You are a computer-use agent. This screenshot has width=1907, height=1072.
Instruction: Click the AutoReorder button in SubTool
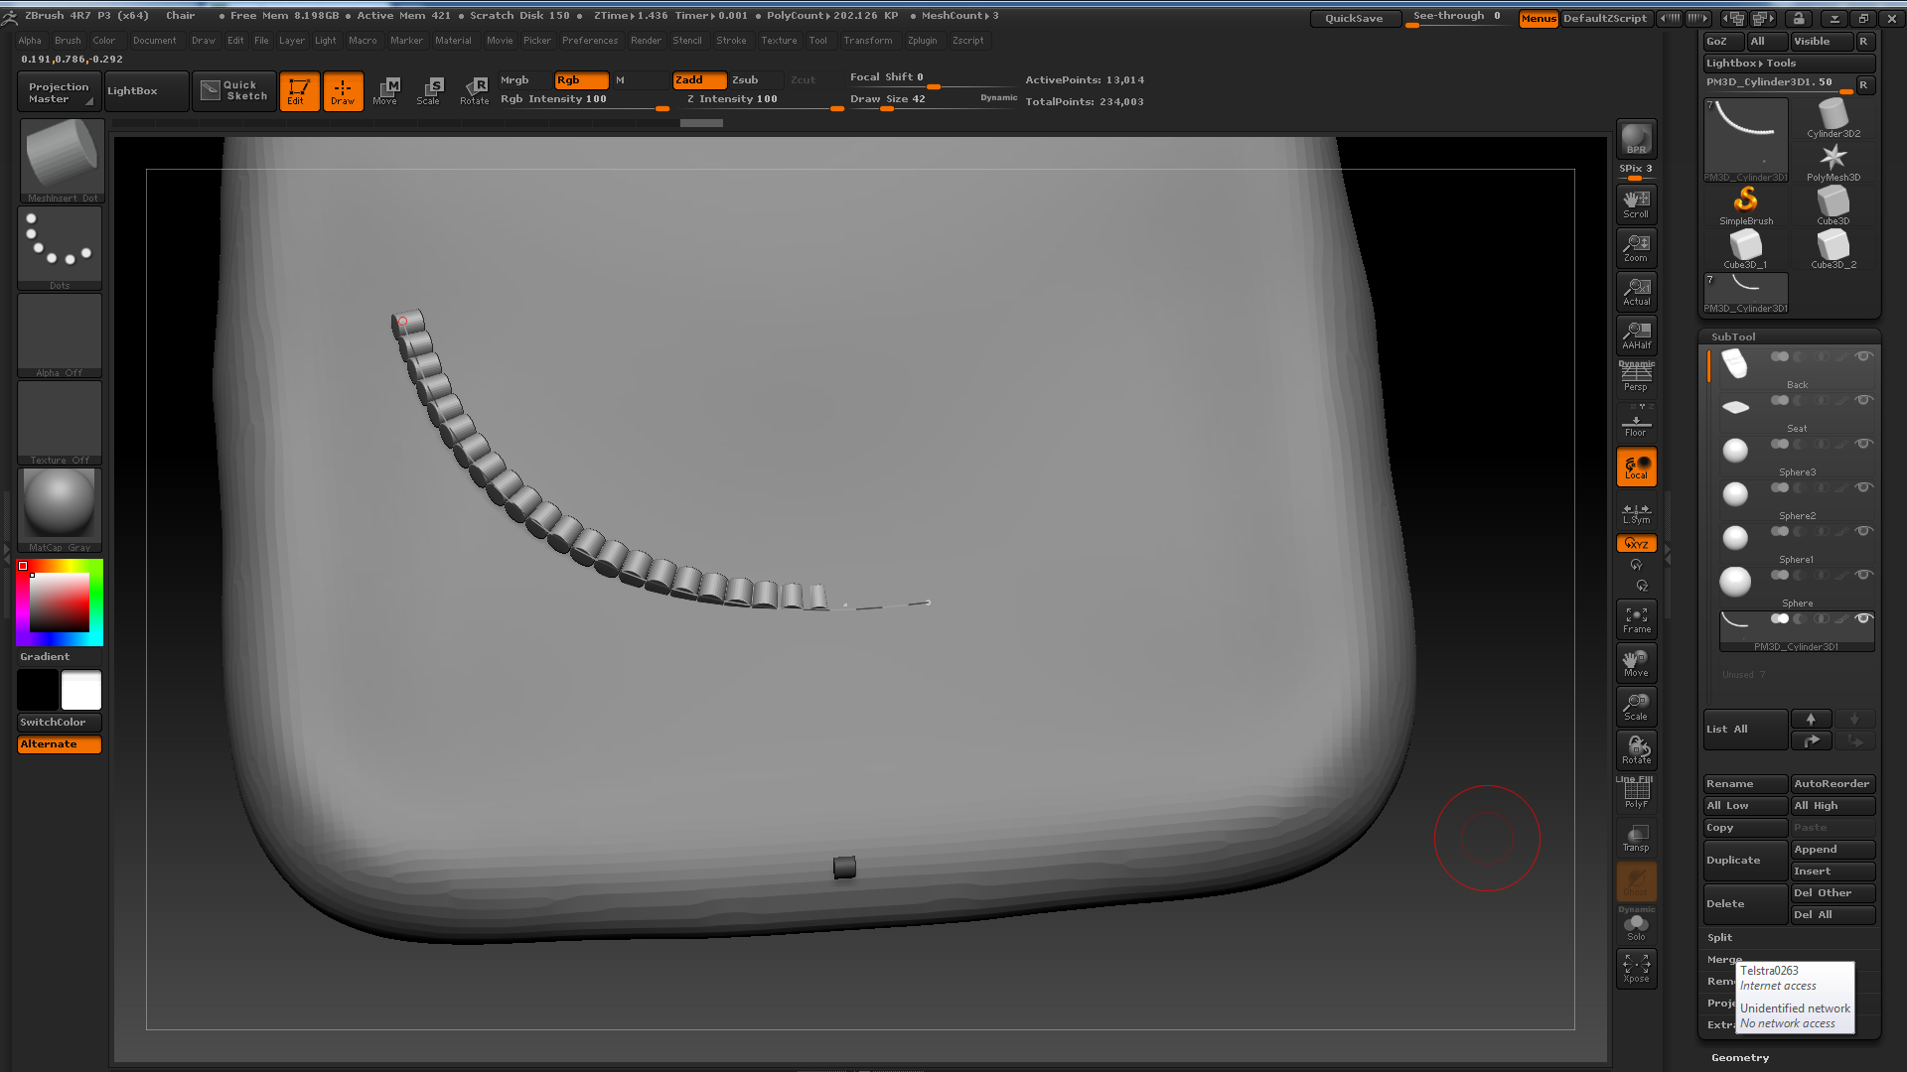click(1832, 783)
